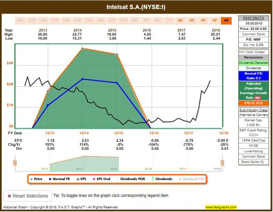
Task: Toggle the Dividends POR legend item
Action: [131, 179]
